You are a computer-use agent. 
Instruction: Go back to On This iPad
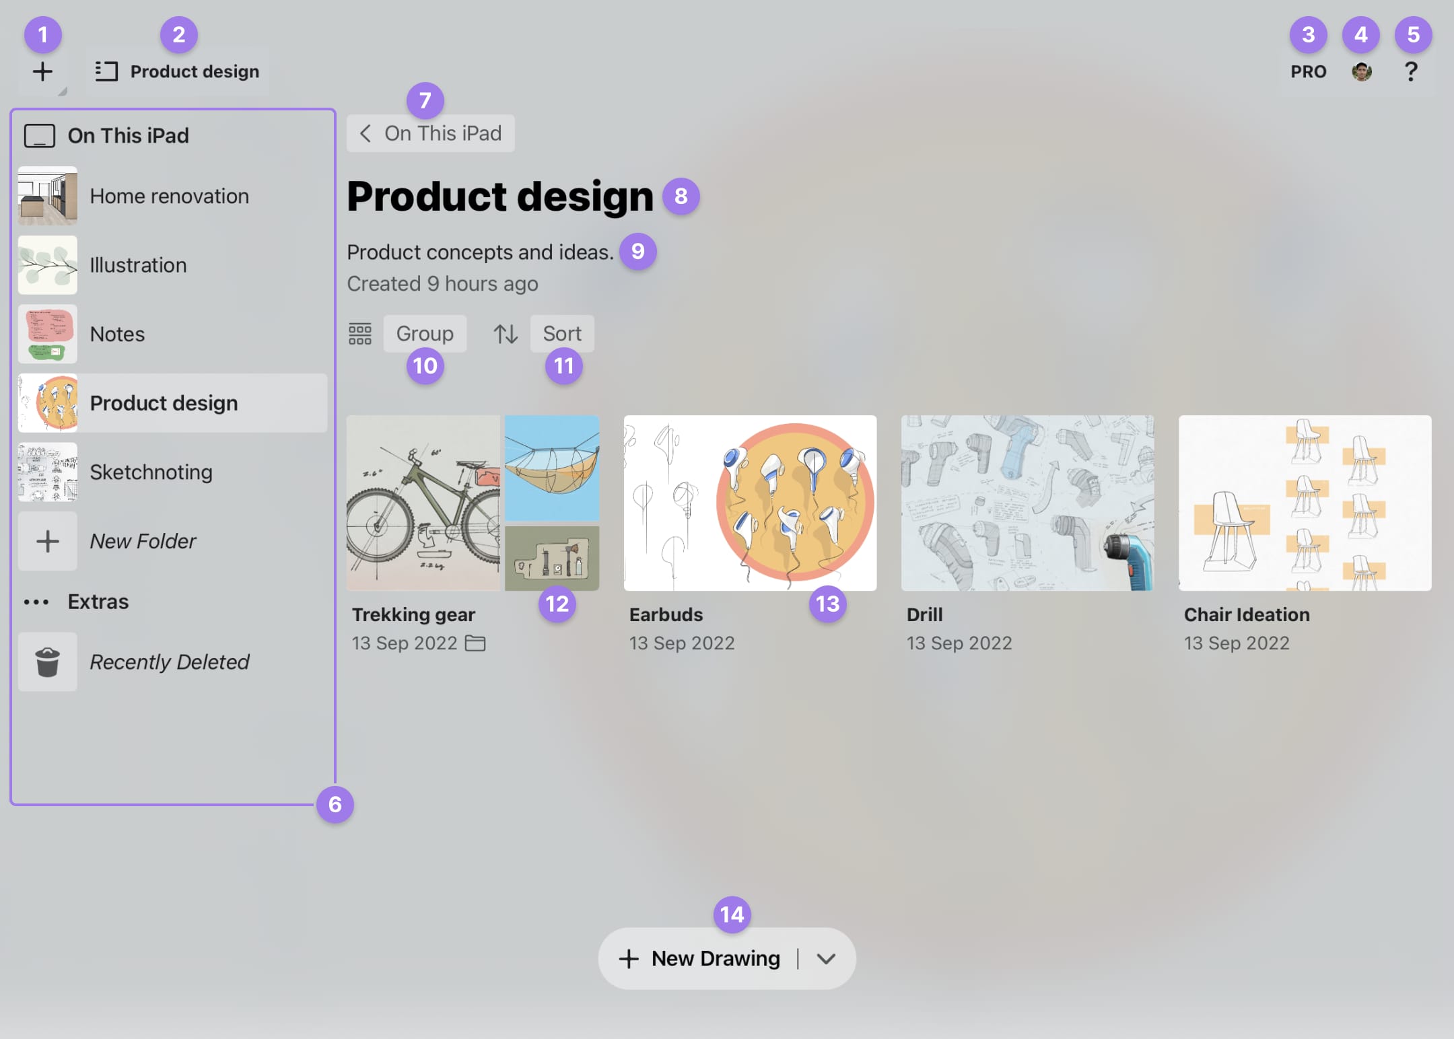tap(431, 133)
